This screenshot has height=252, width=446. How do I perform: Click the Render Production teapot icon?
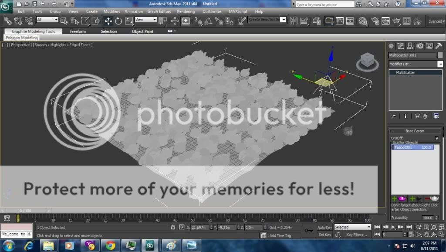(x=396, y=21)
